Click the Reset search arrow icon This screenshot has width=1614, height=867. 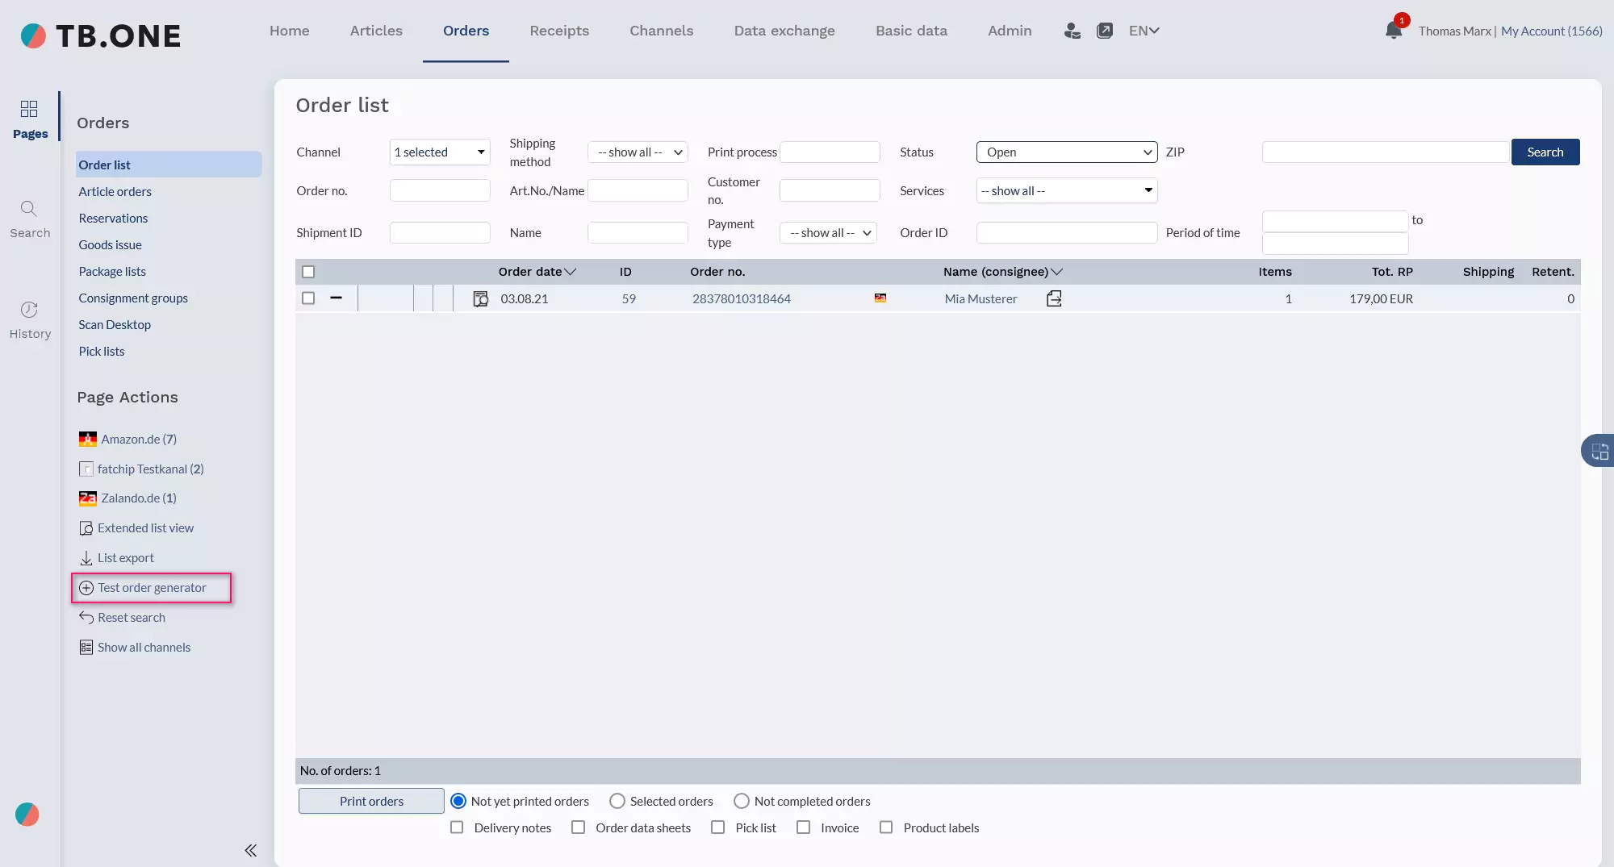[86, 617]
